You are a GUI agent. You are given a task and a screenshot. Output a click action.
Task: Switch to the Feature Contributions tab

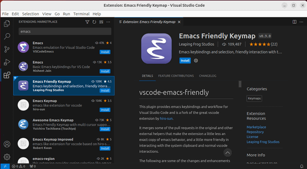pyautogui.click(x=176, y=76)
